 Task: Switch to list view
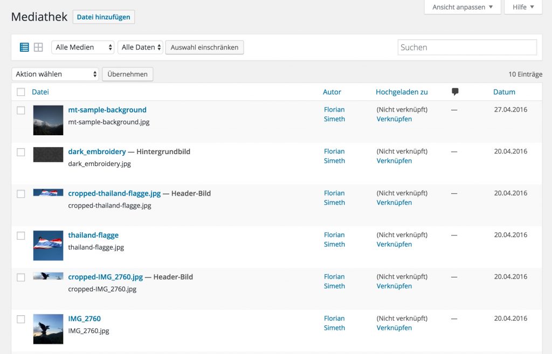(24, 47)
